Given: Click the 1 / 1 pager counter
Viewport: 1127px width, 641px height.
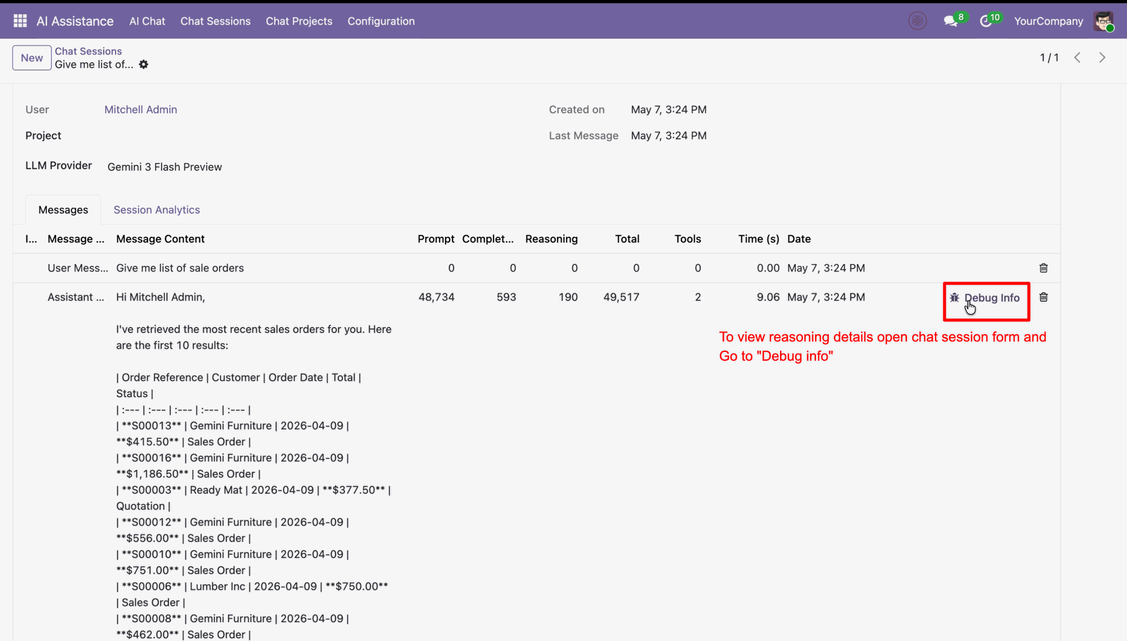Looking at the screenshot, I should tap(1049, 57).
